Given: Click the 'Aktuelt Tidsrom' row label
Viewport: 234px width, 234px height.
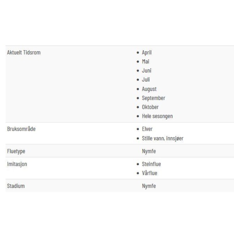Looking at the screenshot, I should click(x=24, y=53).
